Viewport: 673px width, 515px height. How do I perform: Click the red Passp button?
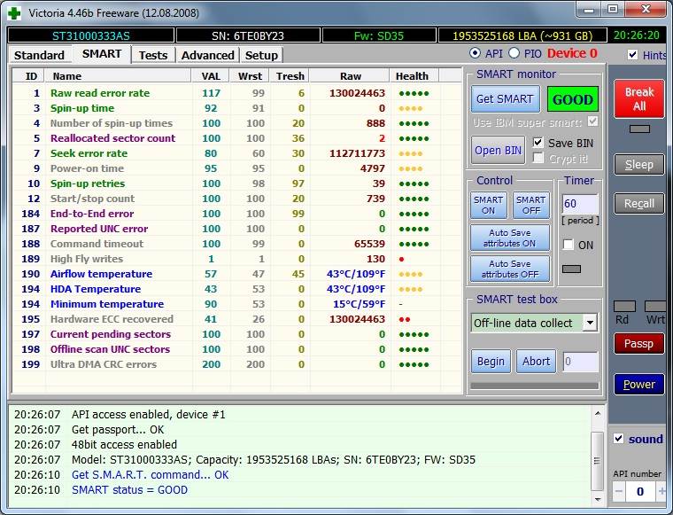(638, 344)
